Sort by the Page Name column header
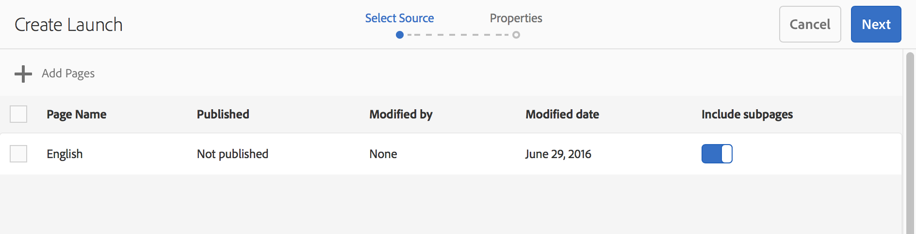Screen dimensions: 916x234 point(77,115)
